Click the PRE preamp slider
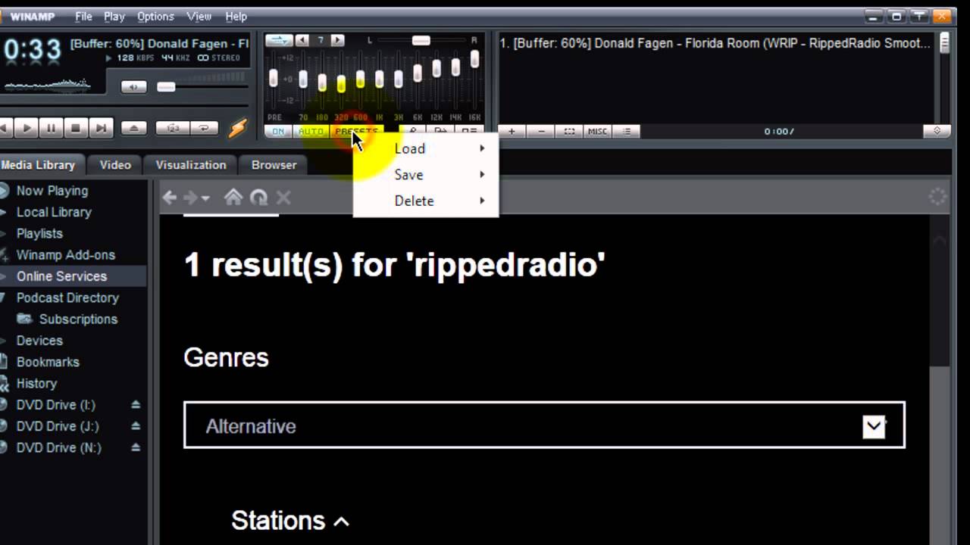 point(274,76)
